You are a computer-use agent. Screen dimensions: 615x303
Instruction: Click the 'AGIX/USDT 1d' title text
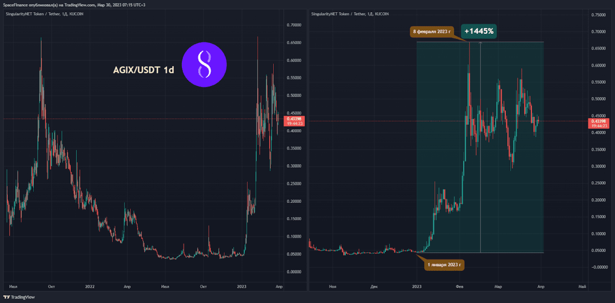click(x=143, y=70)
